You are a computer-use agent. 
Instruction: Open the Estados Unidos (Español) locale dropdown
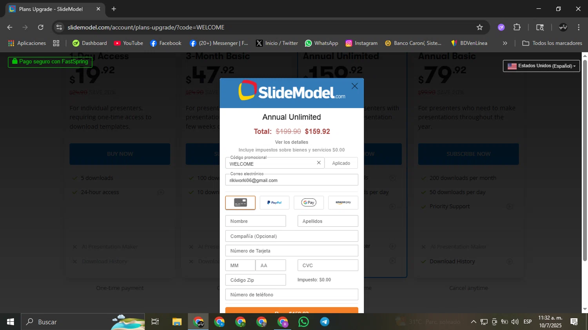click(541, 66)
